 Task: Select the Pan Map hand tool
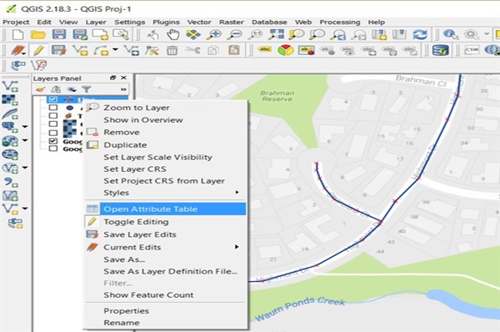(x=172, y=34)
